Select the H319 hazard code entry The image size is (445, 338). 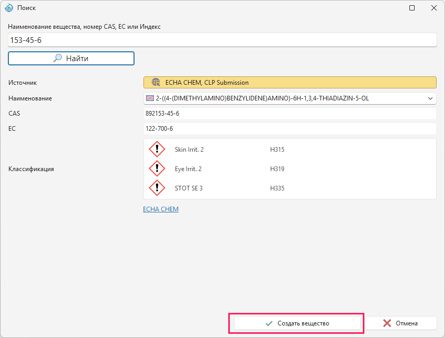click(277, 168)
